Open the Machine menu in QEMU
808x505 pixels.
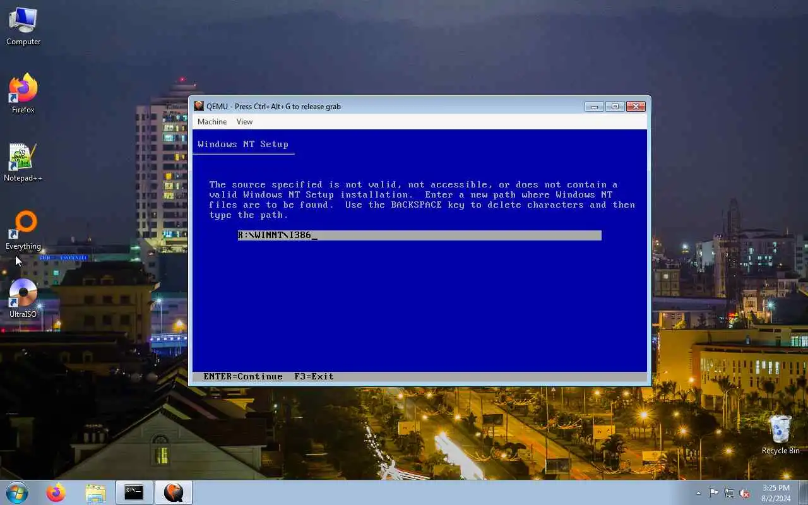pyautogui.click(x=212, y=122)
